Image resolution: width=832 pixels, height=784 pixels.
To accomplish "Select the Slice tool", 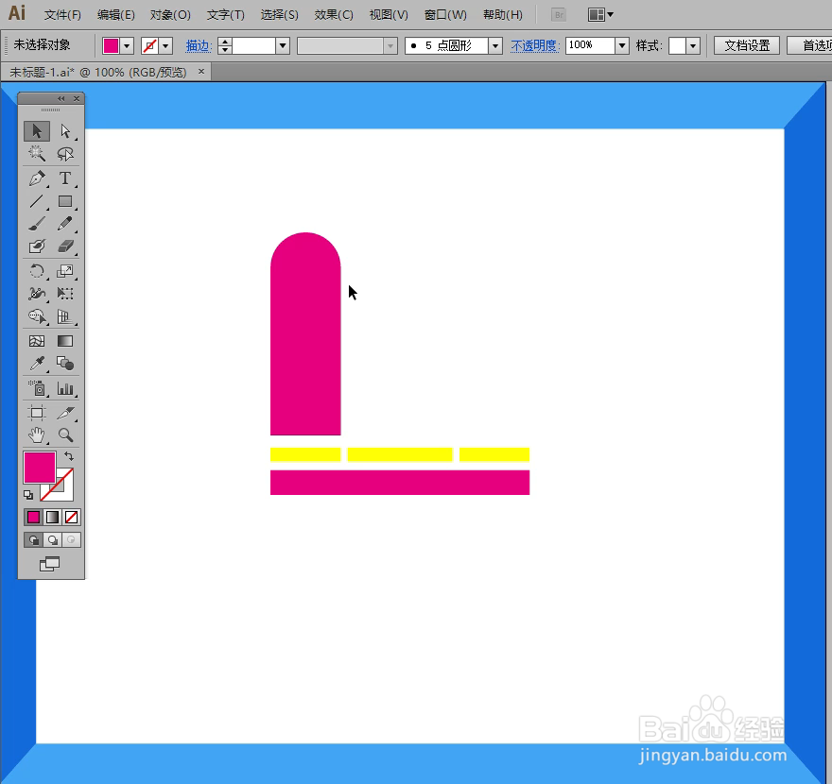I will tap(65, 413).
